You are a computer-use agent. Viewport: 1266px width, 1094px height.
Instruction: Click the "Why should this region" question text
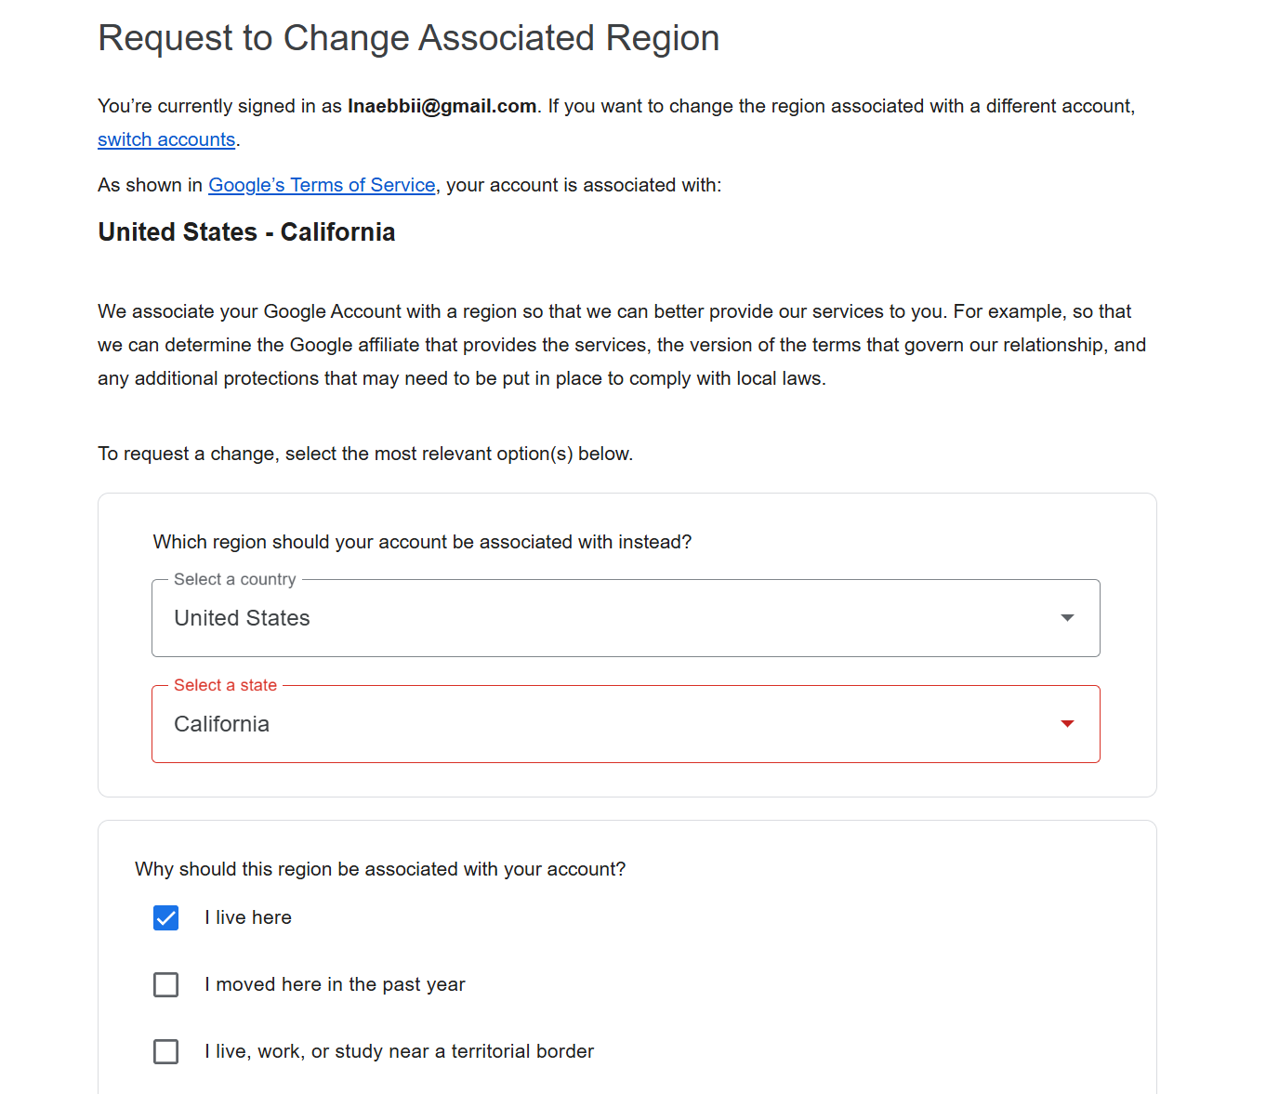(x=380, y=869)
